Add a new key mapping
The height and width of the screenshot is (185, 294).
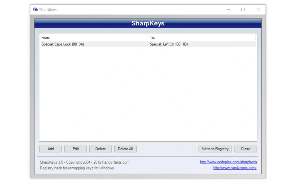point(51,149)
